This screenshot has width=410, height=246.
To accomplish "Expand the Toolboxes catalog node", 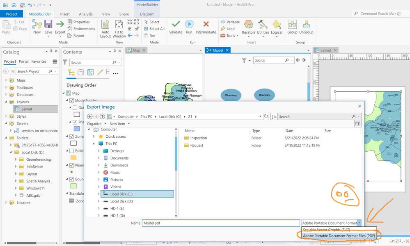I will 6,87.
